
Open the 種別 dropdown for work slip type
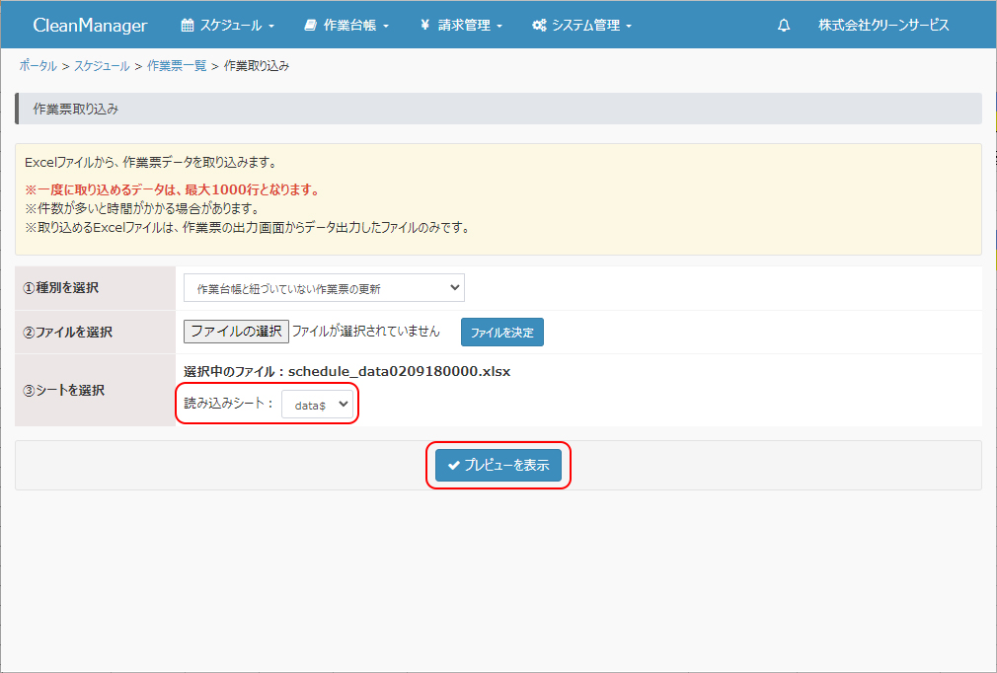324,288
